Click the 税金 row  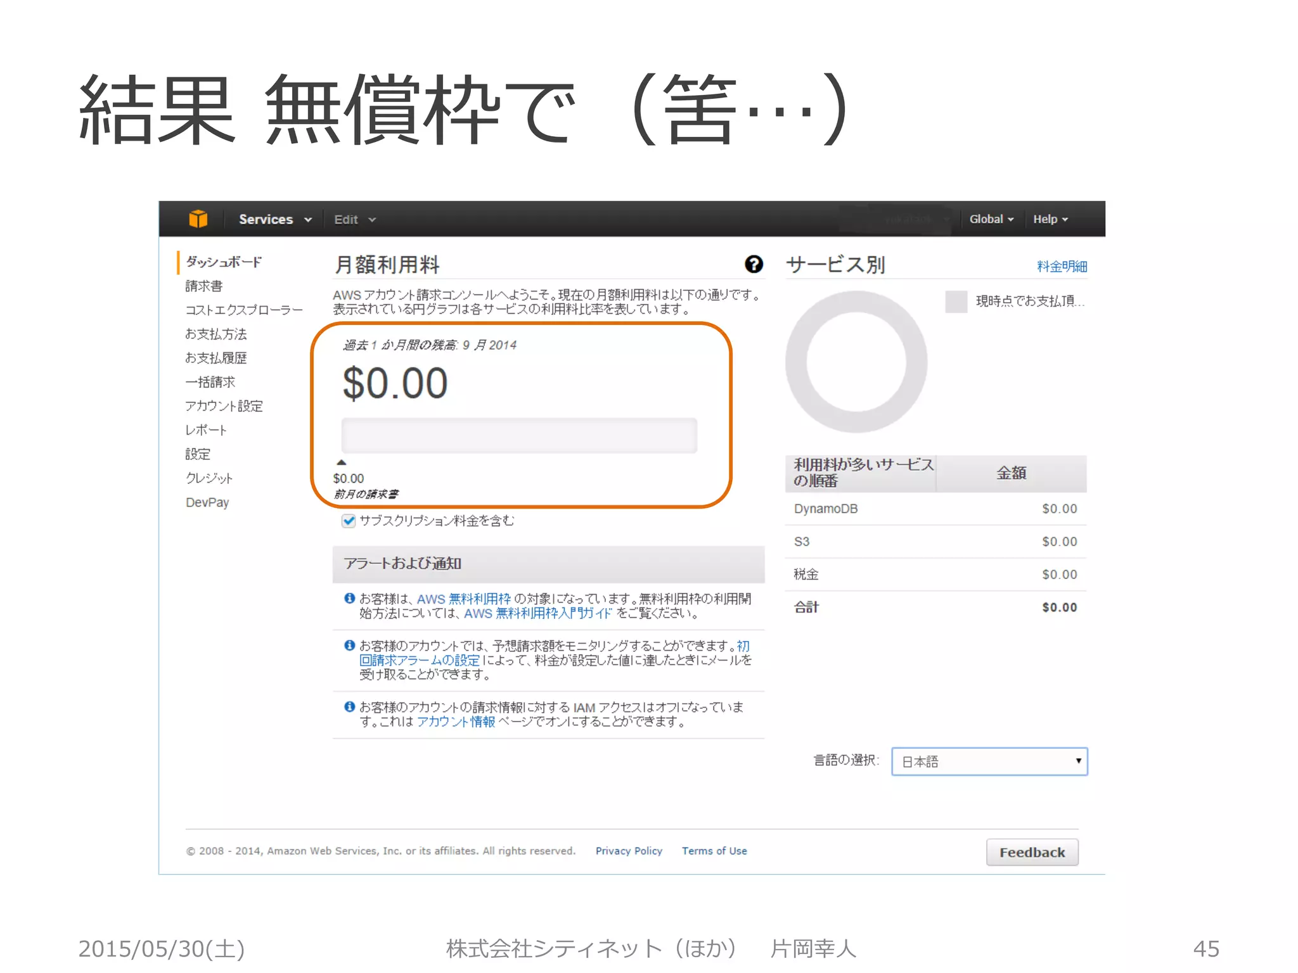click(x=935, y=575)
